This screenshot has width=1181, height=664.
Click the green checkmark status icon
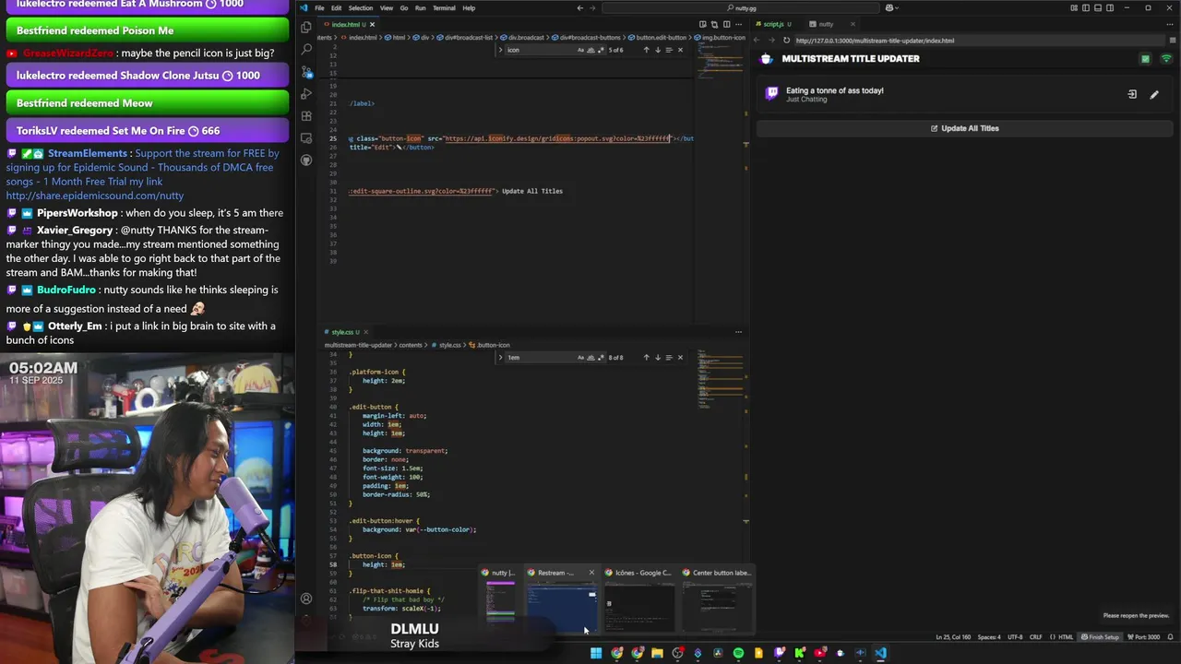point(1145,59)
